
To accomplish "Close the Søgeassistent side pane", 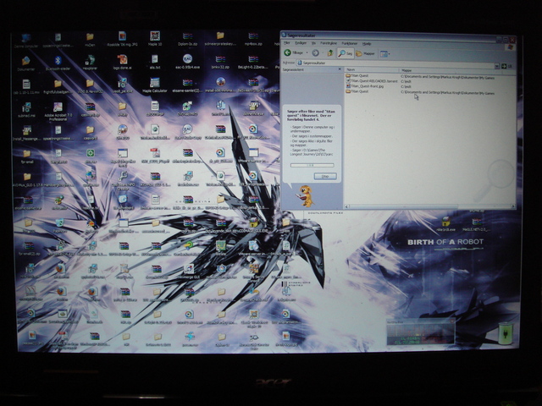I will coord(340,69).
